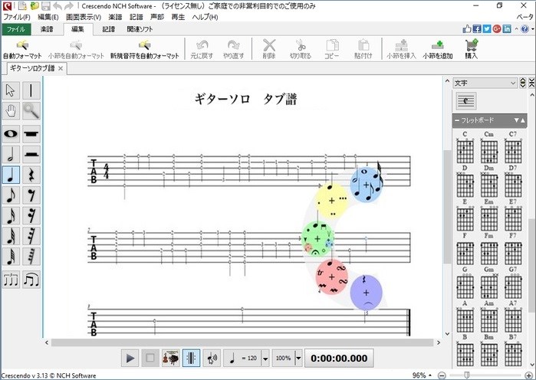Select the 64th rest tool
Viewport: 536px width, 380px height.
pyautogui.click(x=31, y=257)
